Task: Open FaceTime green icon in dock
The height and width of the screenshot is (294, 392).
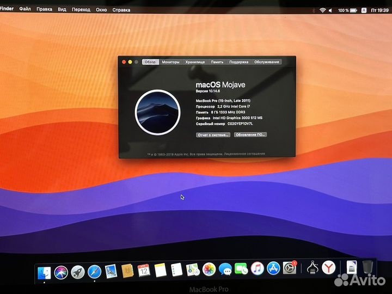Action: 241,269
